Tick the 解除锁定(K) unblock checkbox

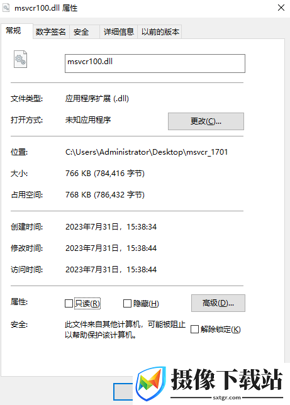coord(194,330)
